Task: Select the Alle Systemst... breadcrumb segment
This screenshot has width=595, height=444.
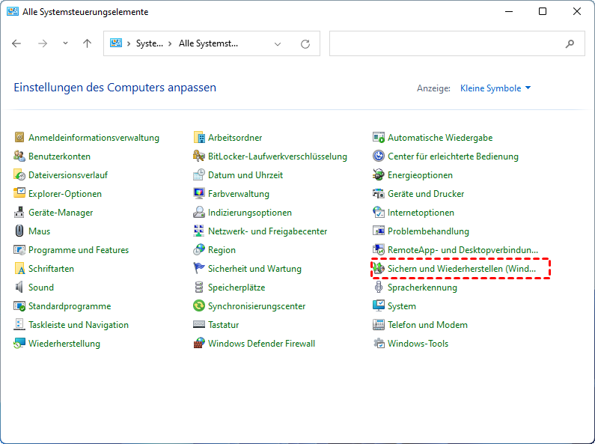Action: pyautogui.click(x=208, y=43)
